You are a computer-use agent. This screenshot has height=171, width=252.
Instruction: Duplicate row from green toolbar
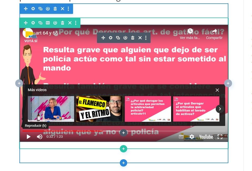[x=40, y=23]
